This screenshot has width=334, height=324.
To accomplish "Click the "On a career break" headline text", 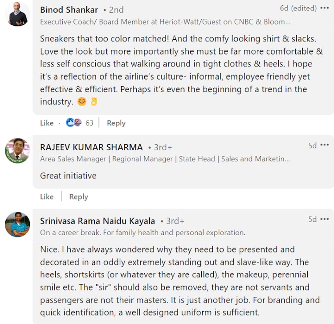I will tap(143, 233).
